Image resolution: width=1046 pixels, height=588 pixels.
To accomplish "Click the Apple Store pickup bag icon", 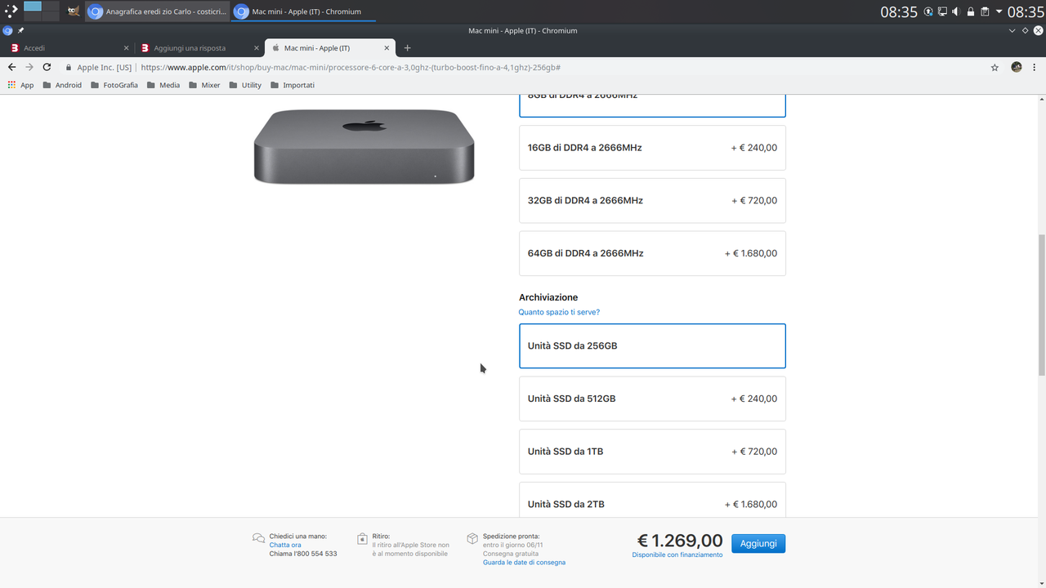I will pyautogui.click(x=362, y=538).
